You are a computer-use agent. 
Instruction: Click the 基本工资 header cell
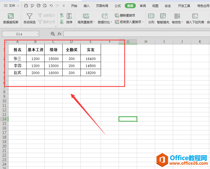point(35,50)
